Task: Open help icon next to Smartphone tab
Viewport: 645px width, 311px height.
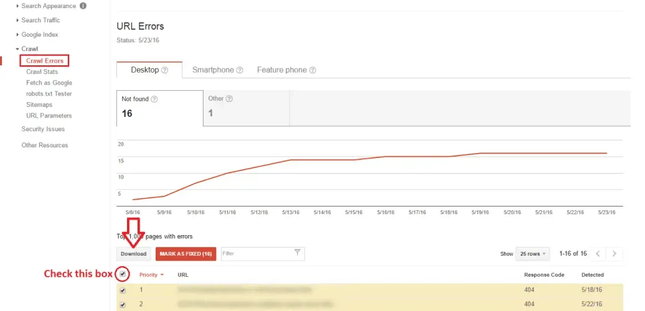Action: click(240, 70)
